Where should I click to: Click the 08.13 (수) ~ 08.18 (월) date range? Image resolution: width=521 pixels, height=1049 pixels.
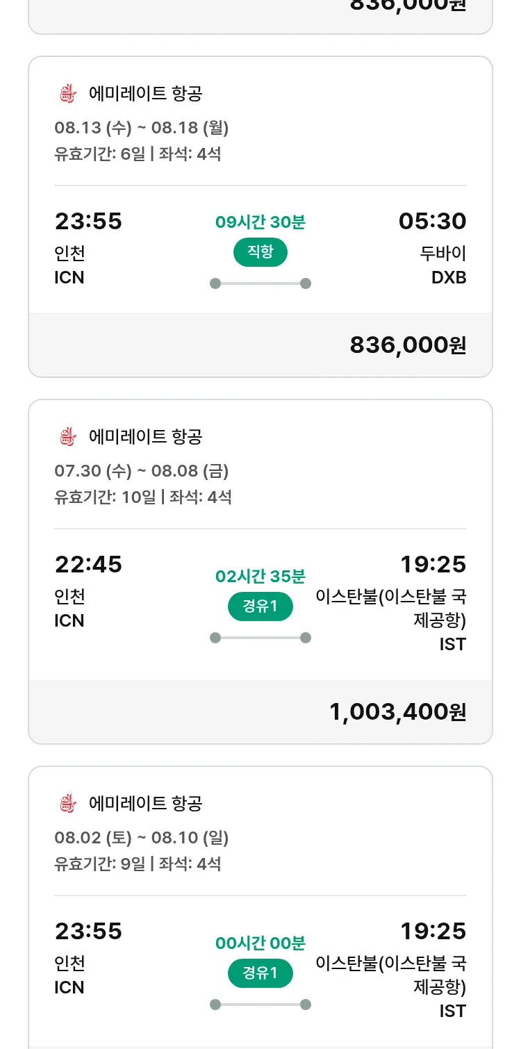tap(142, 128)
